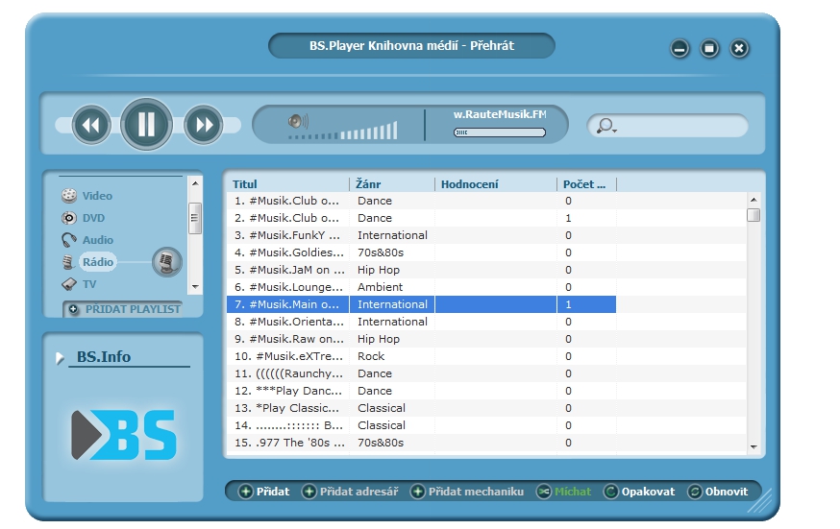Select row 9. #Musik.Raw on

pyautogui.click(x=421, y=339)
